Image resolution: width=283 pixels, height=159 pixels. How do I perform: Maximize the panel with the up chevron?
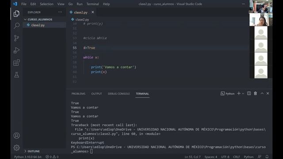pos(262,93)
